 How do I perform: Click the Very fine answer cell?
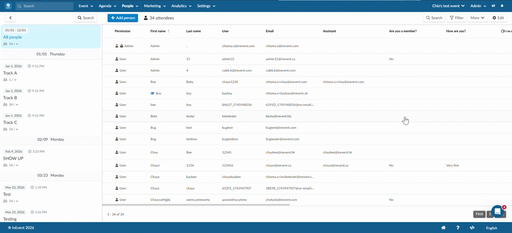452,165
